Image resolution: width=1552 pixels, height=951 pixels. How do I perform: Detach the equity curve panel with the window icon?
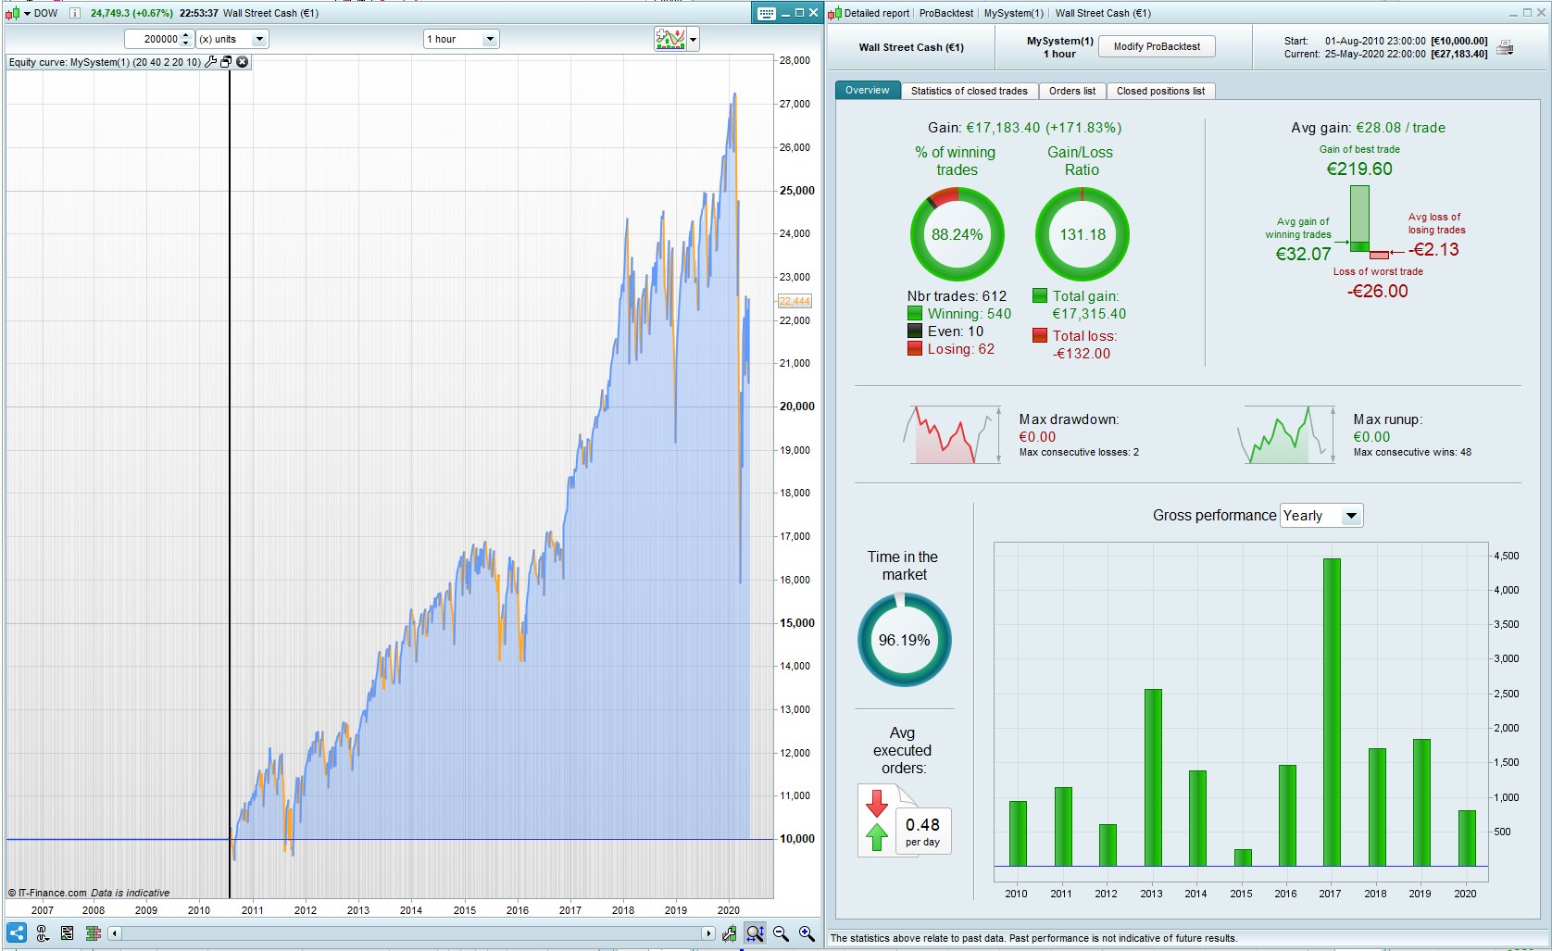226,62
